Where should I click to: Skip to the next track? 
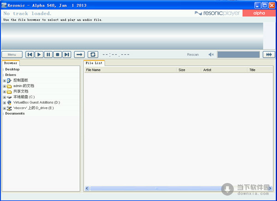pyautogui.click(x=67, y=55)
